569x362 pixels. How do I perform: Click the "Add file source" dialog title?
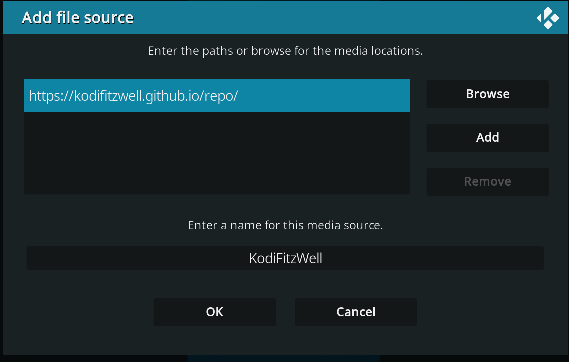(78, 18)
